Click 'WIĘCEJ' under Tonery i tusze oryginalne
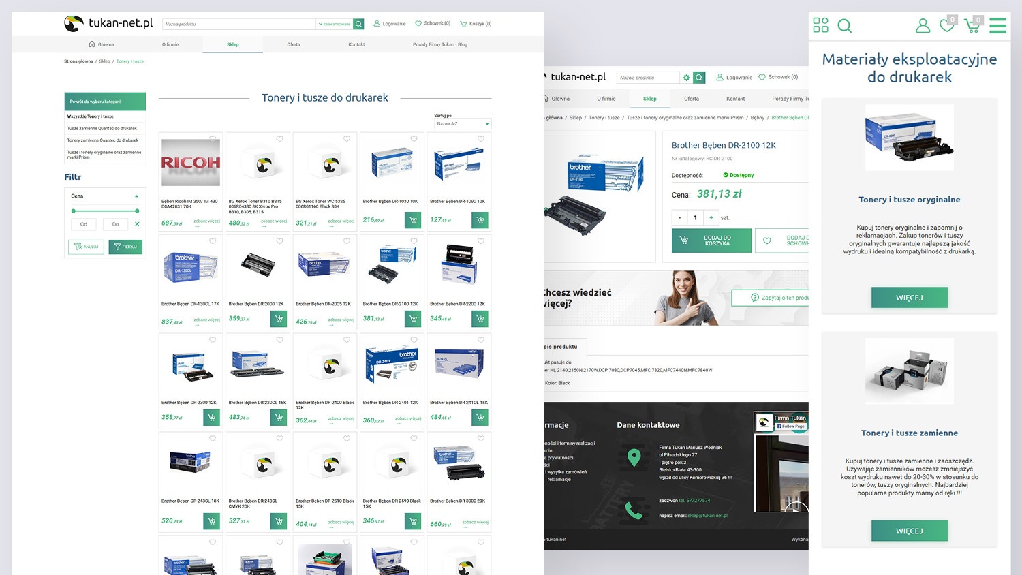This screenshot has width=1022, height=575. [x=909, y=298]
